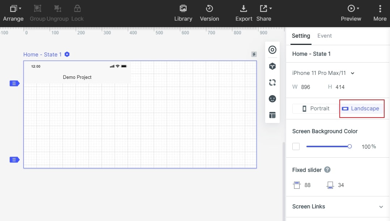Click the Lock toolbar icon
This screenshot has height=221, width=390.
coord(77,8)
